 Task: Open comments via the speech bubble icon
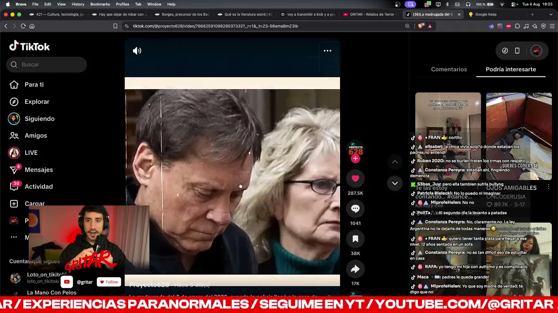(x=355, y=209)
